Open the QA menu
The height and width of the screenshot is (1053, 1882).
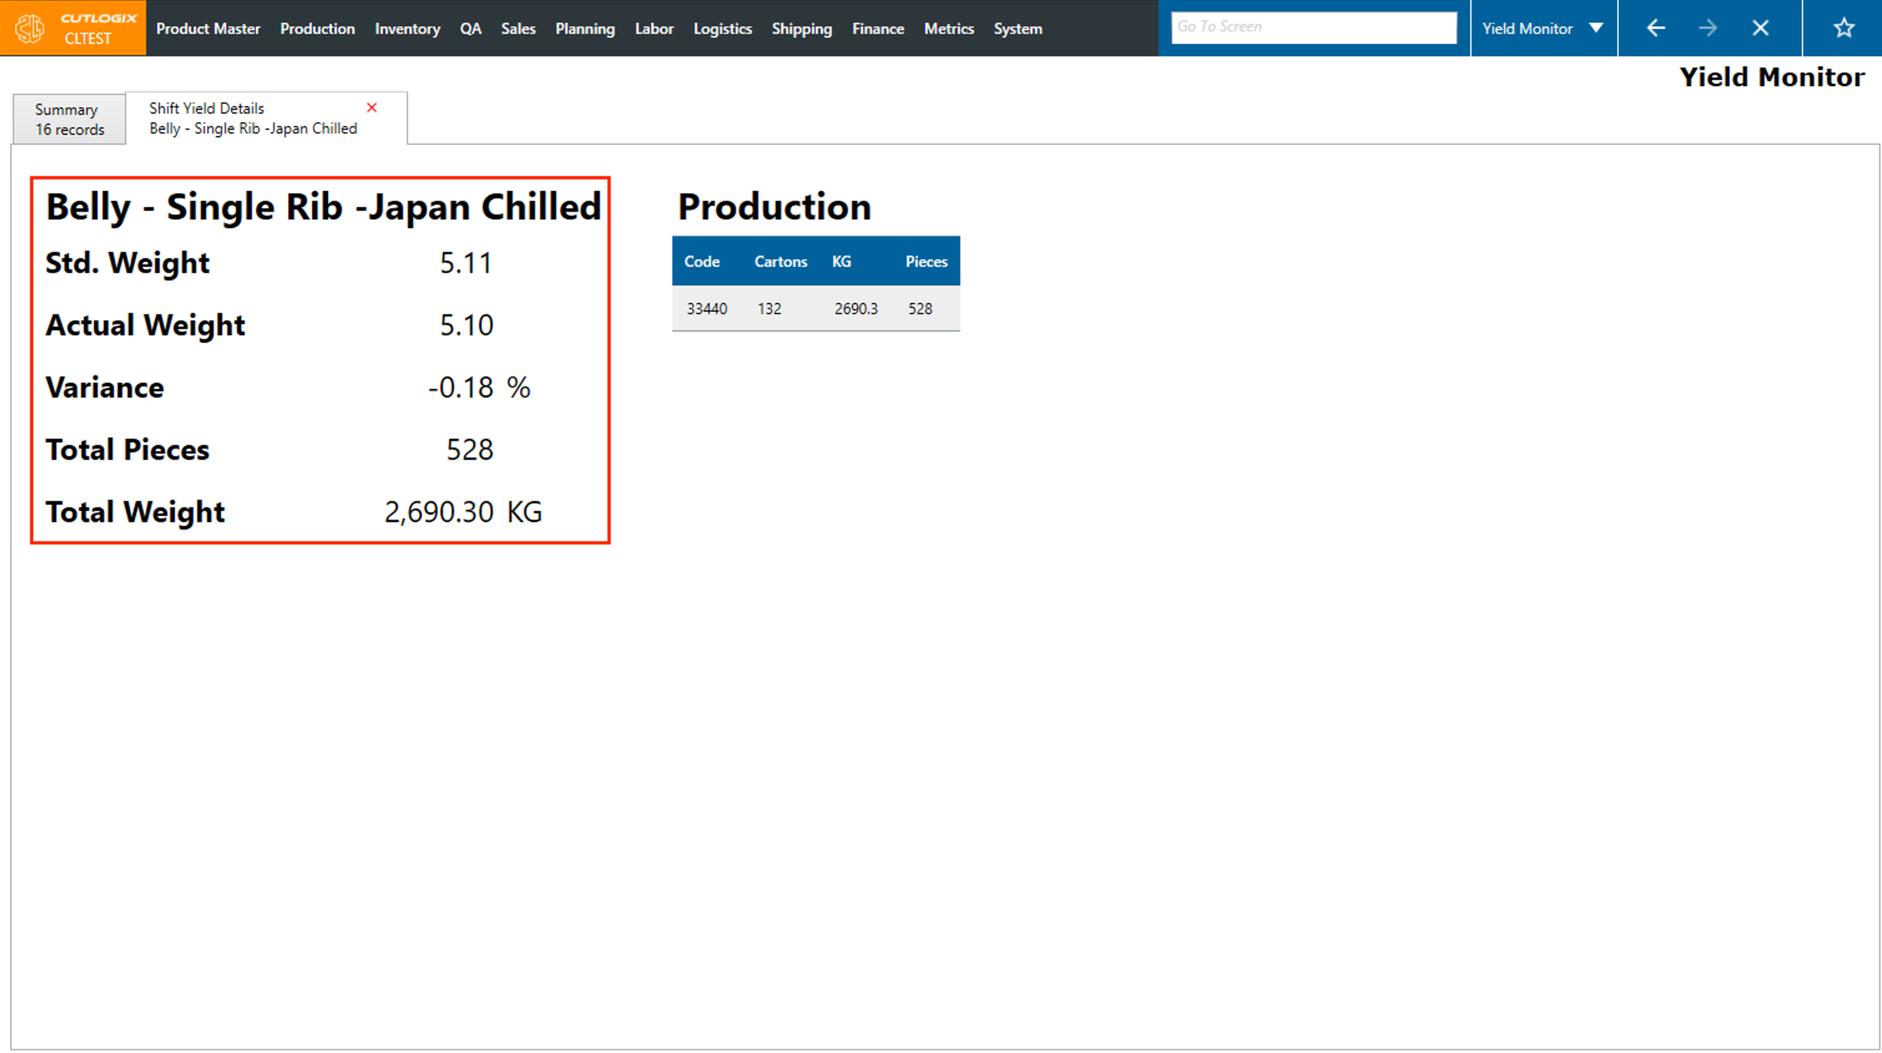470,29
